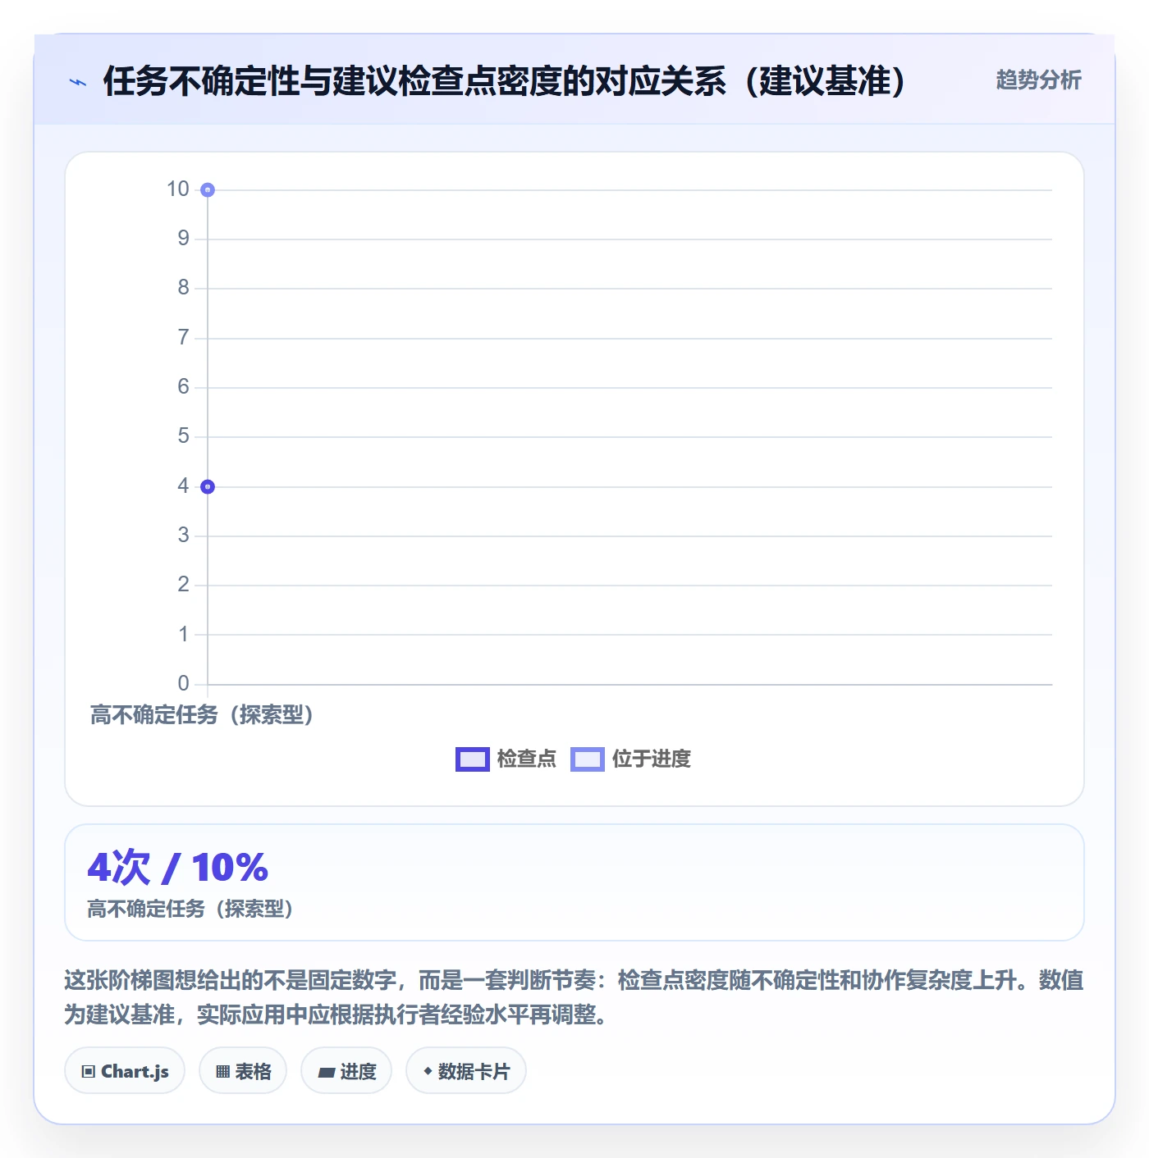Select the data point at value 4

tap(208, 487)
